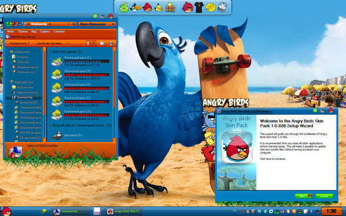Select Избранное in navigation pane
Image resolution: width=346 pixels, height=216 pixels.
[22, 52]
